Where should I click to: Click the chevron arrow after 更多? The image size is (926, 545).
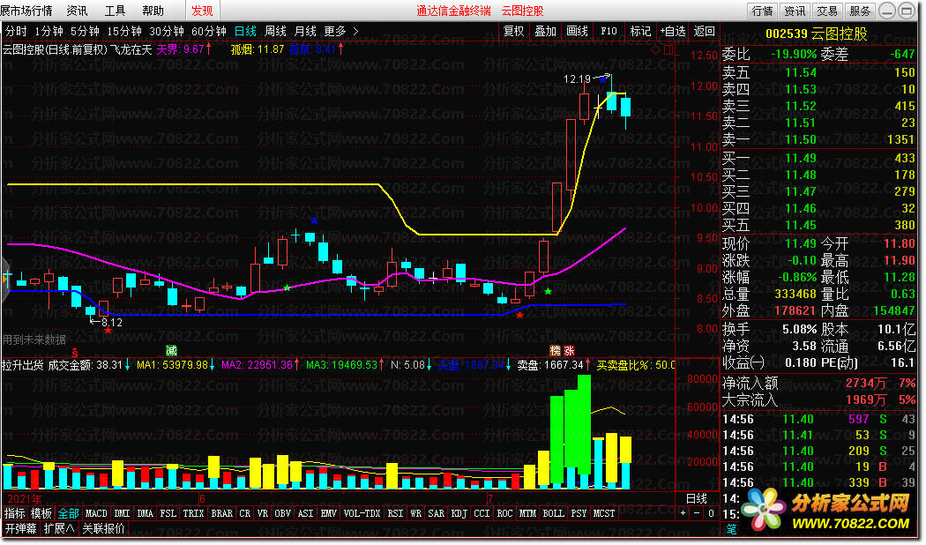(x=355, y=31)
